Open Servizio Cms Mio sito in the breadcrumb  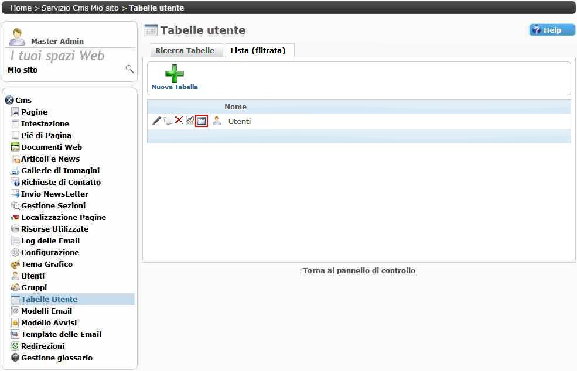click(80, 8)
